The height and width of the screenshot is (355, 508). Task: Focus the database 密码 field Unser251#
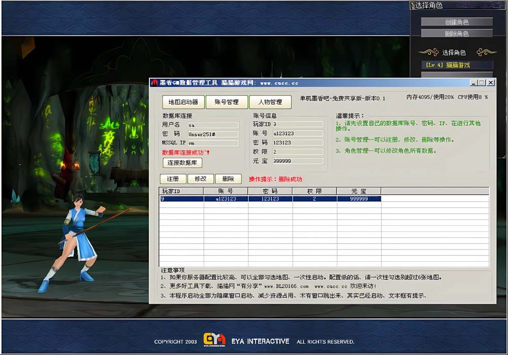click(213, 134)
